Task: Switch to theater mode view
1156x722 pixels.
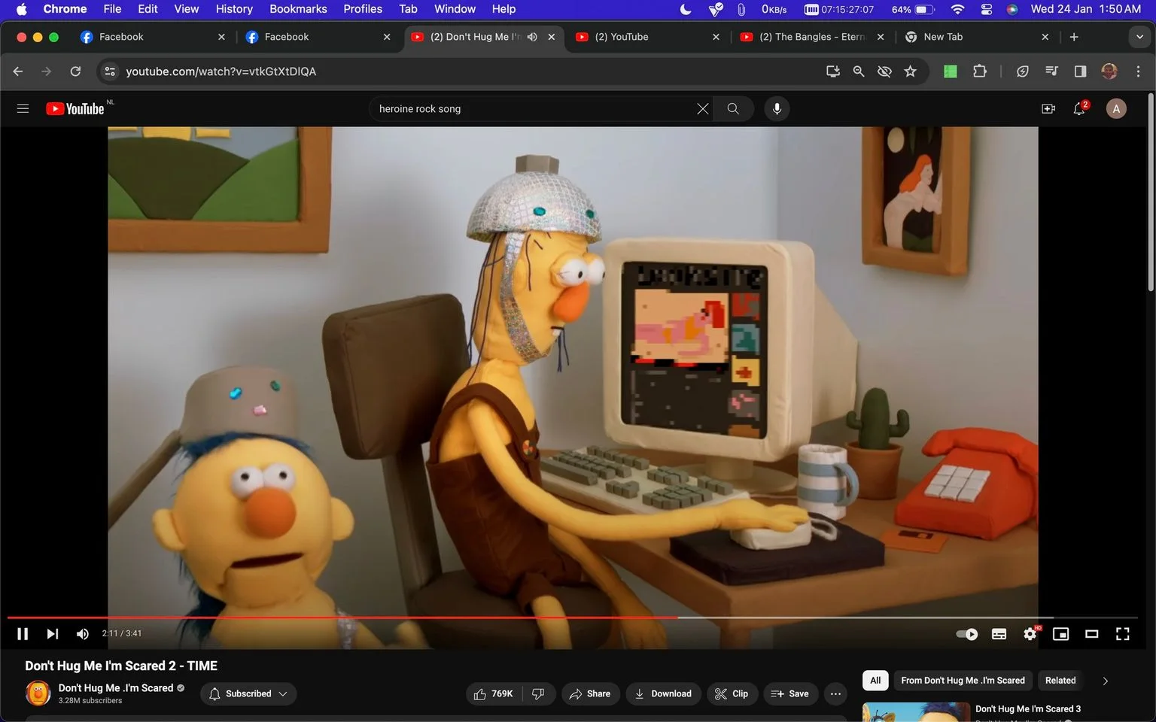Action: 1091,634
